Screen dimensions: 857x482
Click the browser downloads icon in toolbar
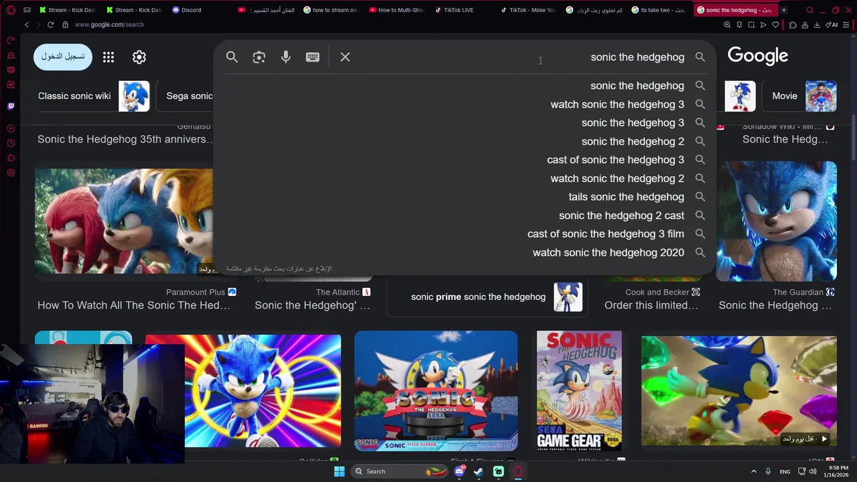tap(817, 25)
